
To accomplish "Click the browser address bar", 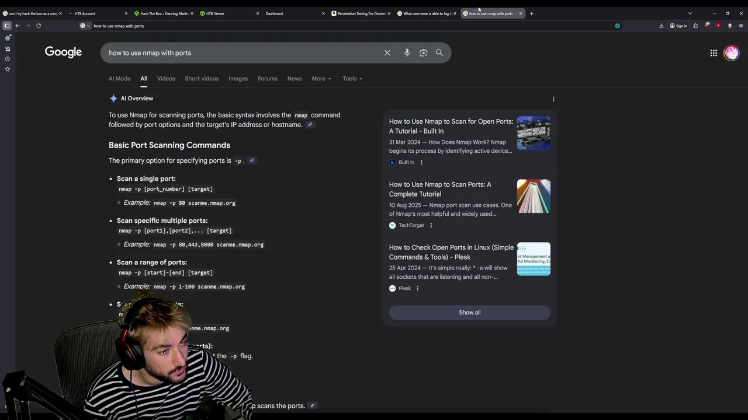I will (351, 26).
